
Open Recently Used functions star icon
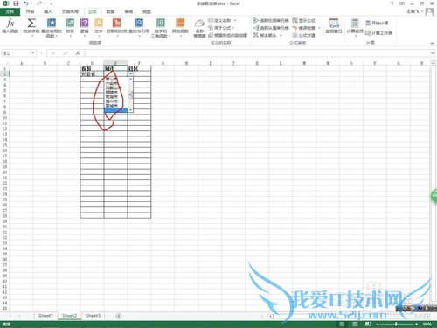[x=52, y=27]
